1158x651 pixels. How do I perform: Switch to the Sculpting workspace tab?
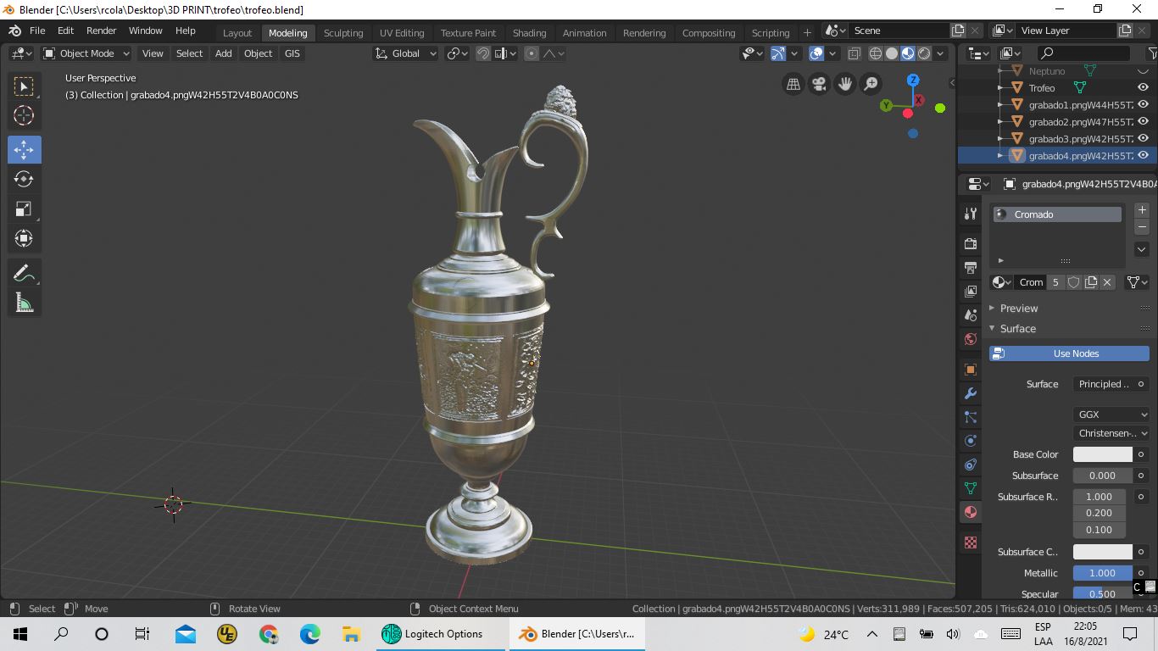pyautogui.click(x=343, y=33)
